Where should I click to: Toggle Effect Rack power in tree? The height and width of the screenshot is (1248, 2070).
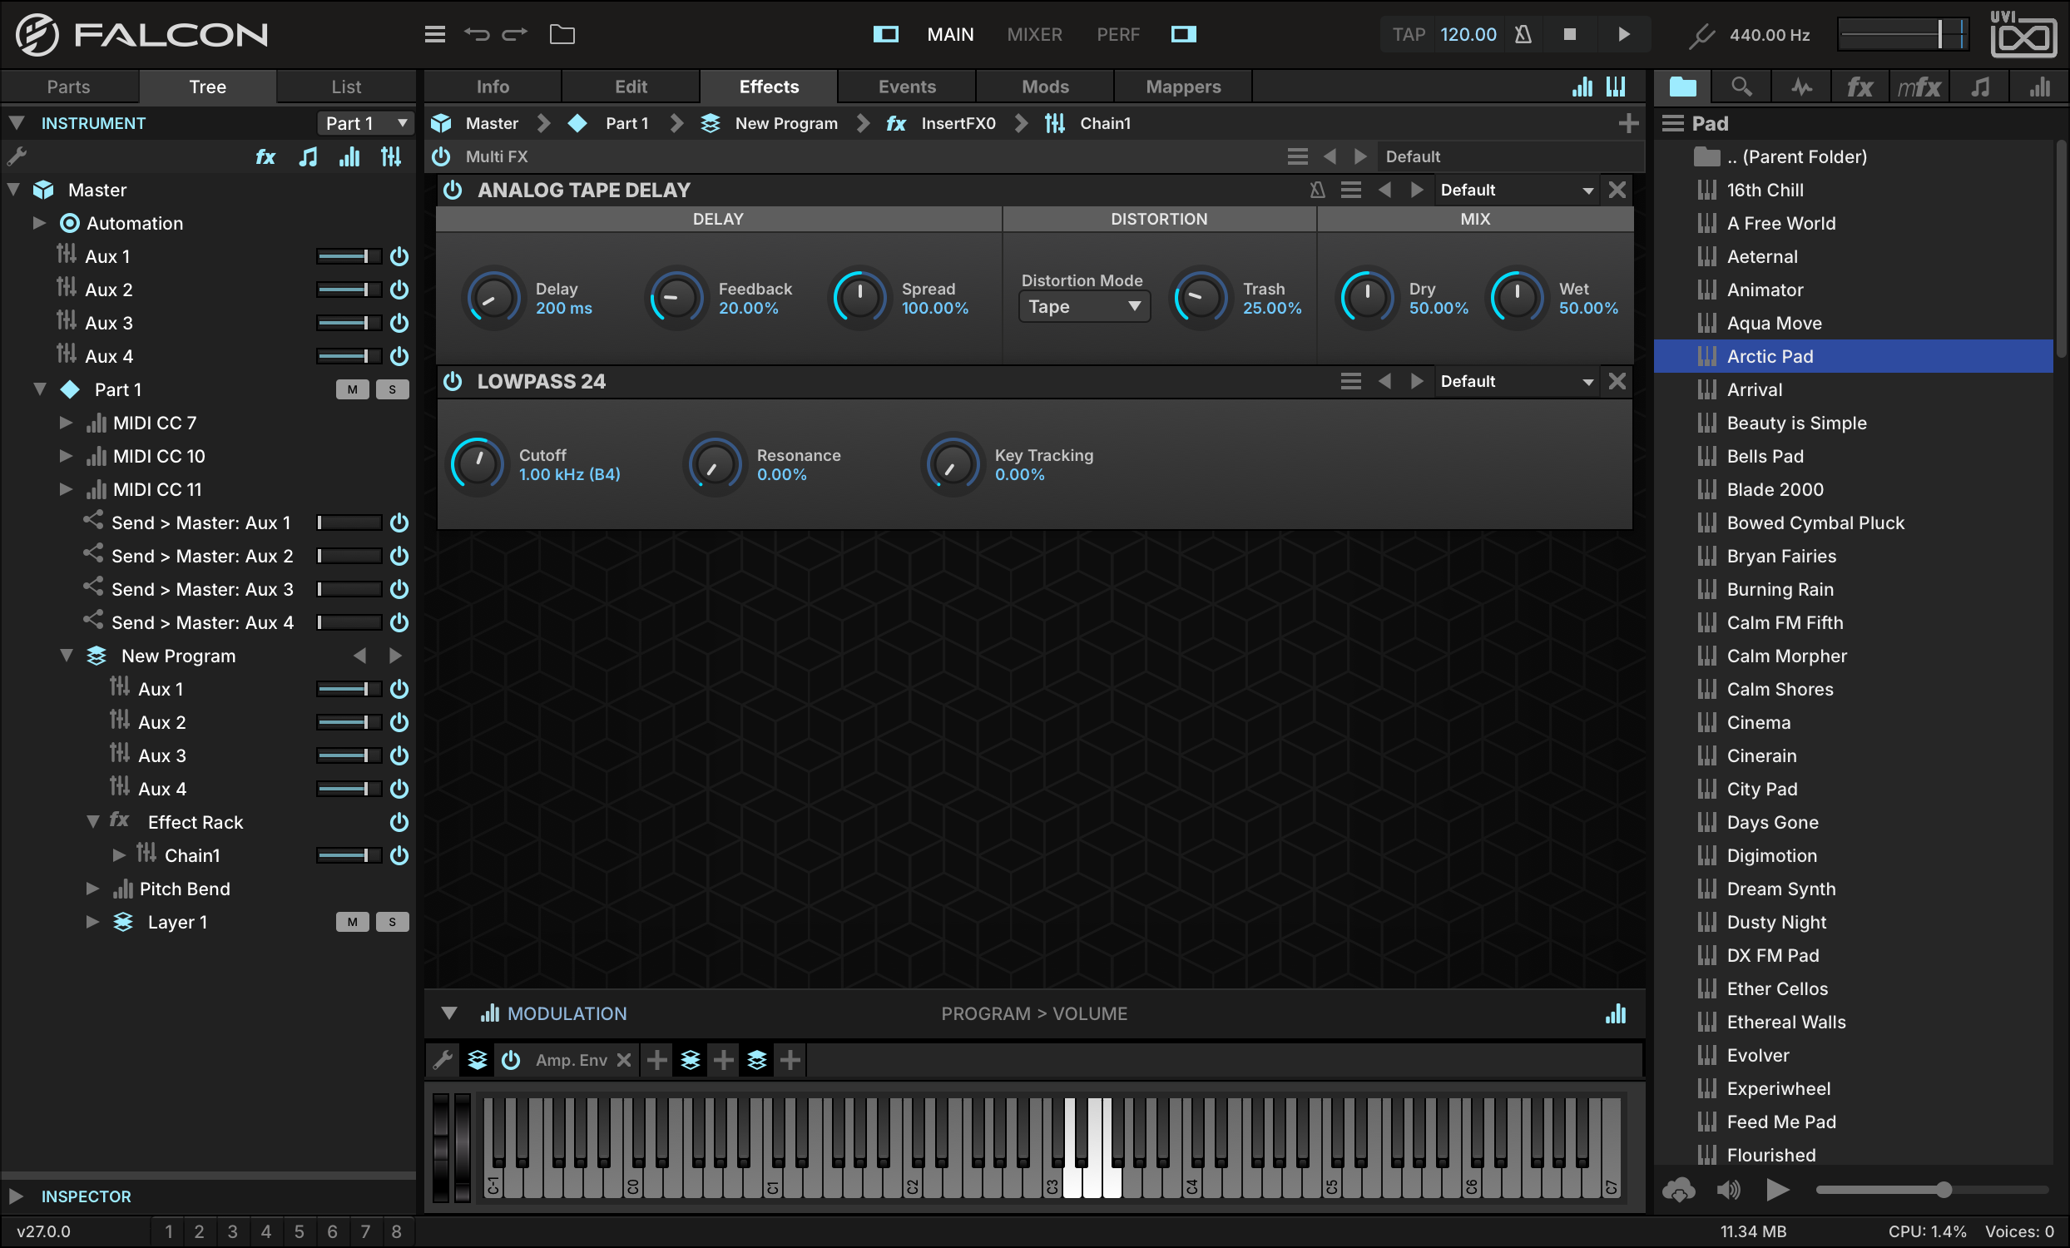399,822
